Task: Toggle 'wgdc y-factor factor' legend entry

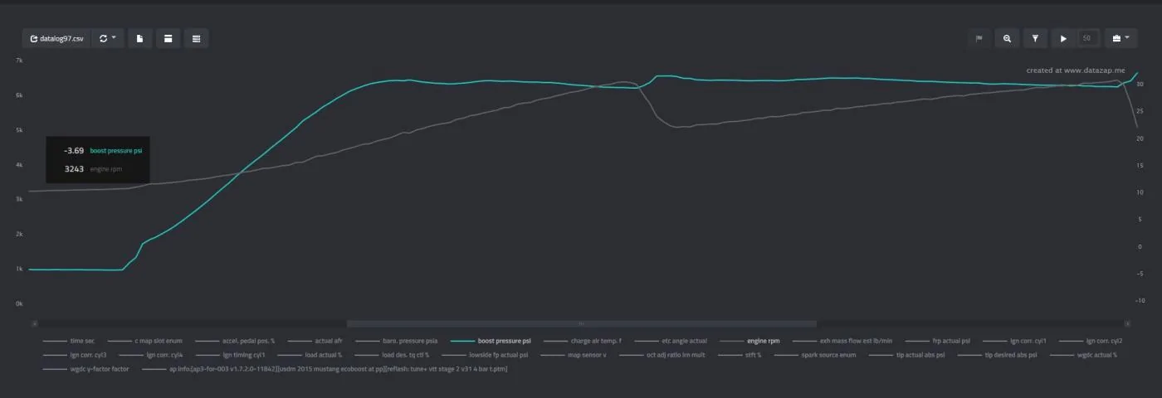Action: tap(87, 368)
